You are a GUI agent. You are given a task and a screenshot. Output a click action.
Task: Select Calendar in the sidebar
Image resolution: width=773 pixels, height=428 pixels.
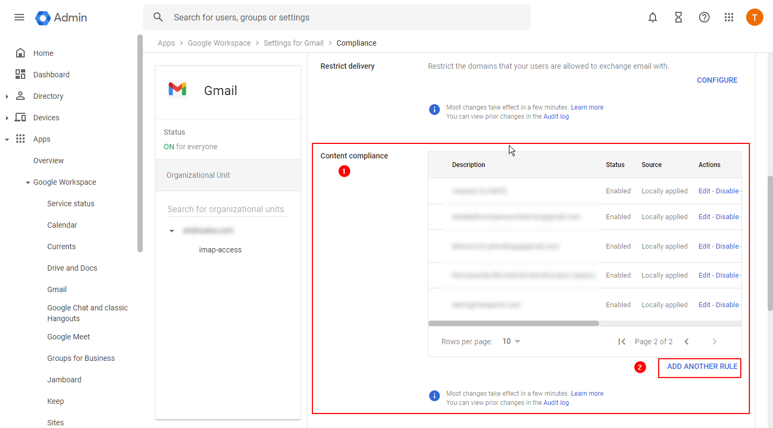point(61,224)
